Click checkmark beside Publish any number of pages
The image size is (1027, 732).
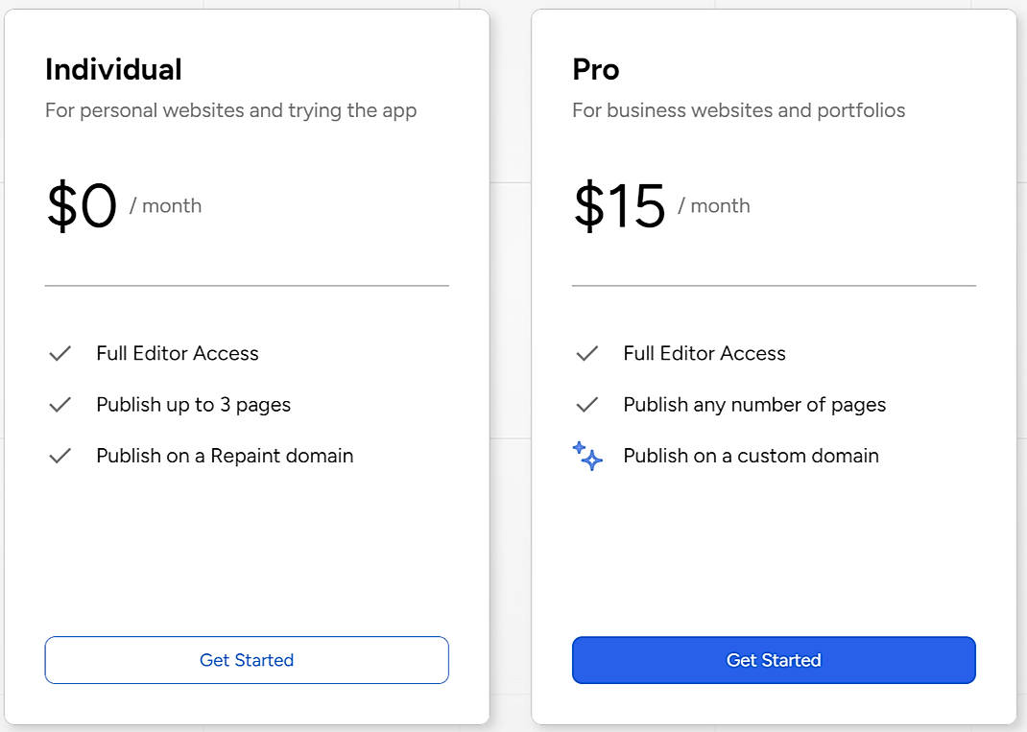(x=586, y=405)
